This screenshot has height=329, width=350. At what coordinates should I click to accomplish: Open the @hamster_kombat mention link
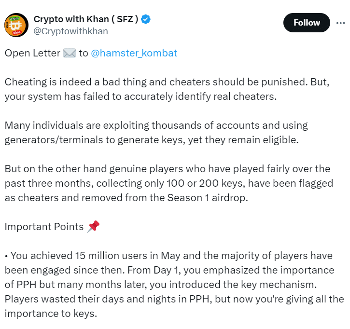tap(134, 53)
